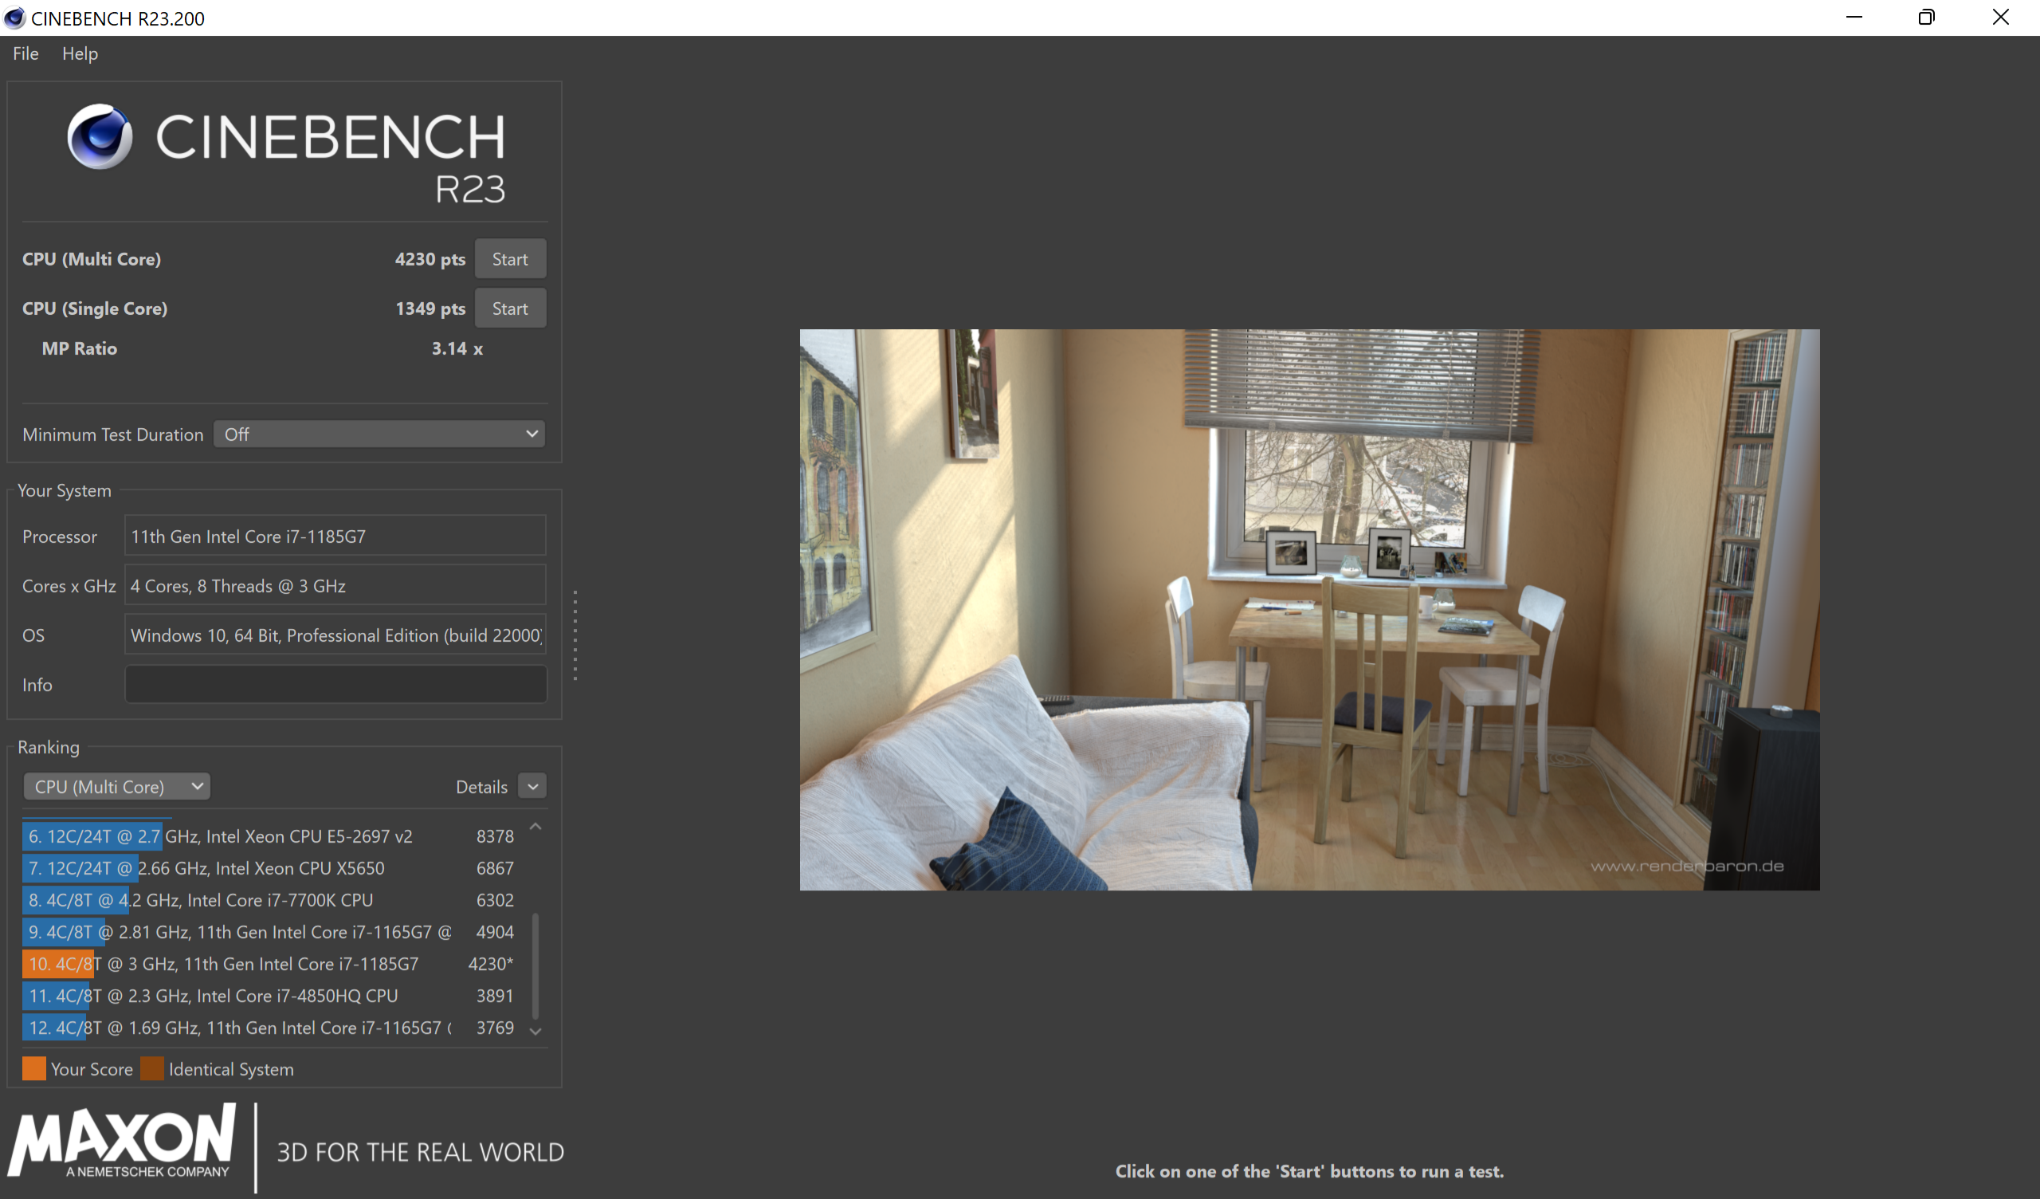
Task: Start the CPU (Single Core) test
Action: coord(510,309)
